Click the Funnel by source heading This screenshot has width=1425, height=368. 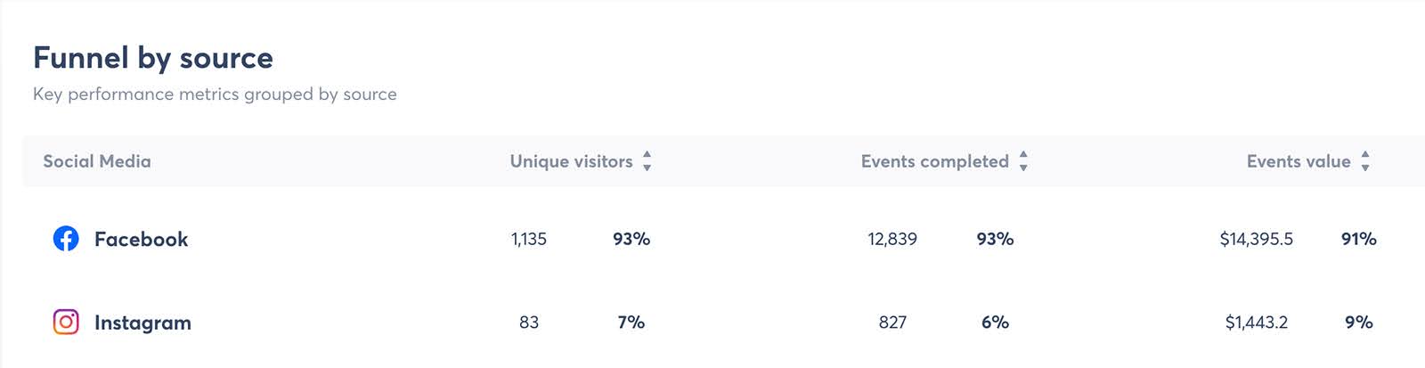click(x=153, y=58)
